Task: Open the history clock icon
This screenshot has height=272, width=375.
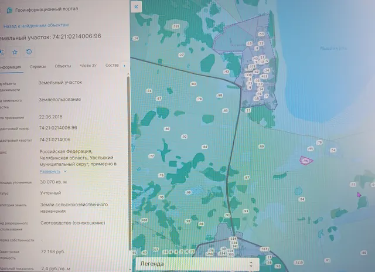Action: click(x=29, y=52)
